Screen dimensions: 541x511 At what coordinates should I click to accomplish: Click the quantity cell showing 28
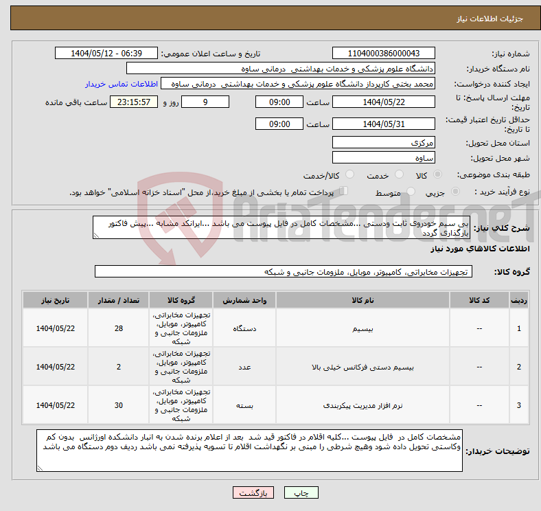[118, 328]
